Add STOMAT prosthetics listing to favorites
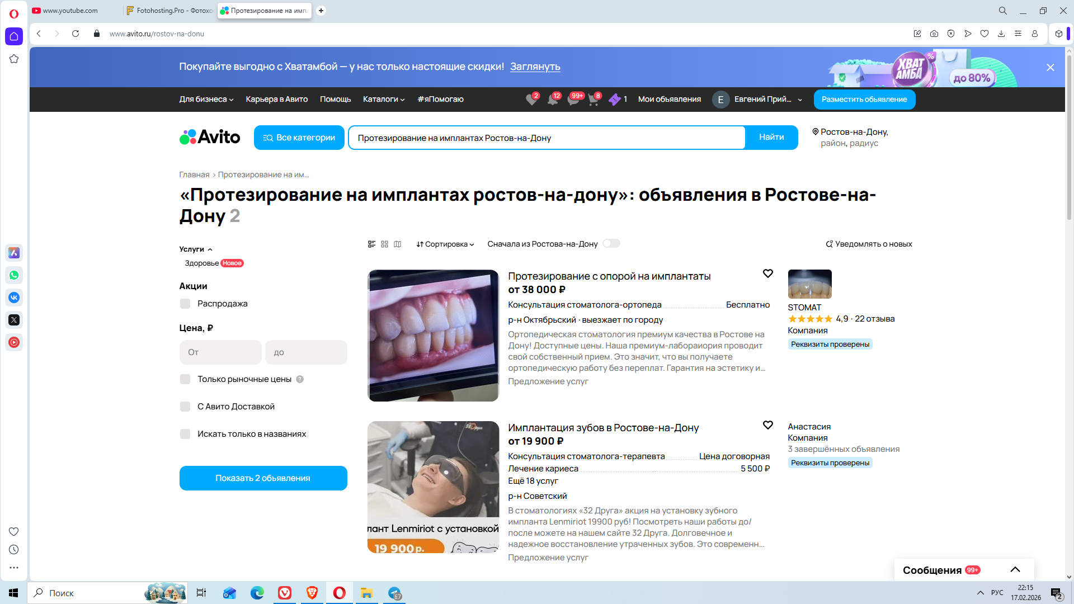The image size is (1074, 604). (x=767, y=273)
